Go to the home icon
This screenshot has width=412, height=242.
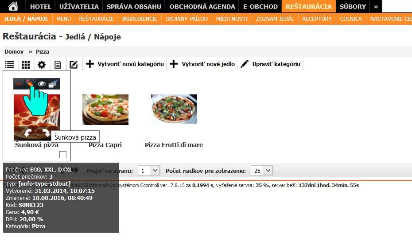(x=13, y=6)
